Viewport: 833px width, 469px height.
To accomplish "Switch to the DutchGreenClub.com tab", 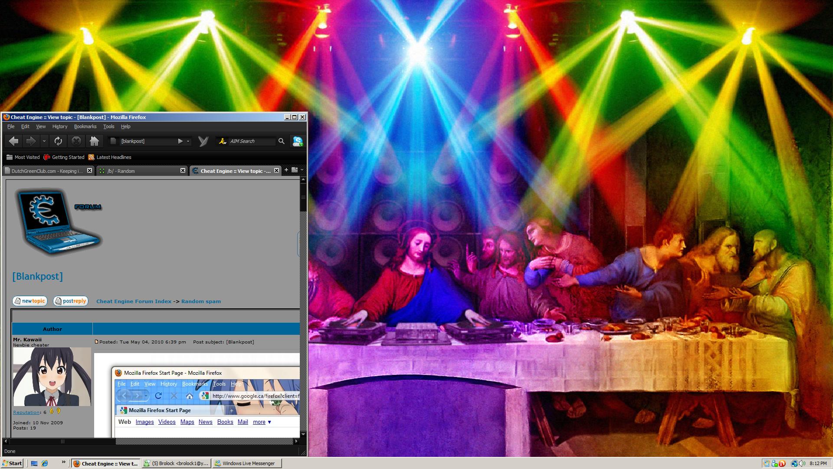I will click(x=48, y=171).
